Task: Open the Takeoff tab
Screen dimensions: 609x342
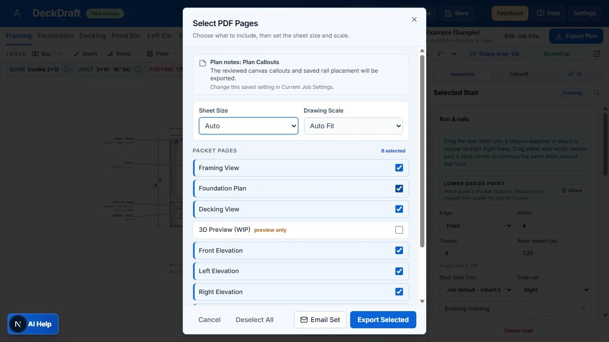Action: point(519,74)
